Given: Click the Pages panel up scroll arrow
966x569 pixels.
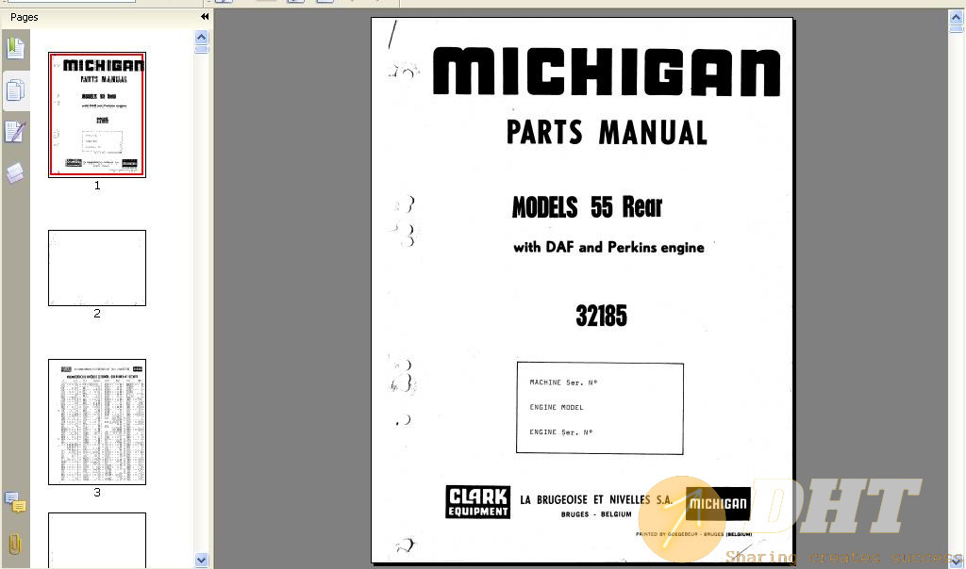Looking at the screenshot, I should click(202, 37).
